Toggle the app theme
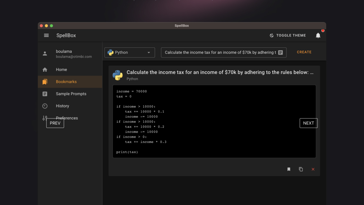The height and width of the screenshot is (205, 364). pyautogui.click(x=288, y=35)
